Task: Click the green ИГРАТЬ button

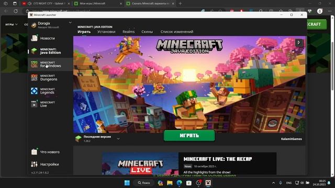Action: [189, 136]
